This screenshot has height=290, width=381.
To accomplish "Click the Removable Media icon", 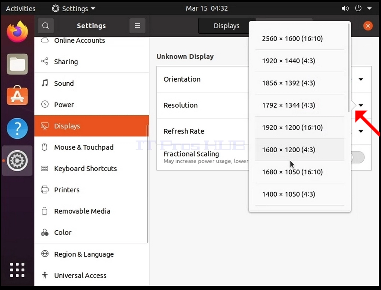I will point(44,211).
